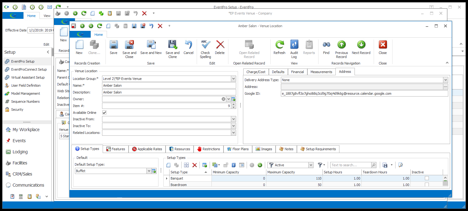Screen dimensions: 468x211
Task: Click the red Close ribbon button
Action: coord(383,48)
